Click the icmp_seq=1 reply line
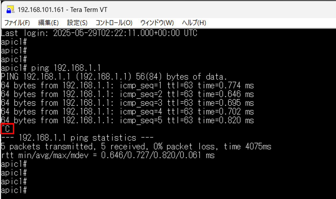 coord(127,86)
